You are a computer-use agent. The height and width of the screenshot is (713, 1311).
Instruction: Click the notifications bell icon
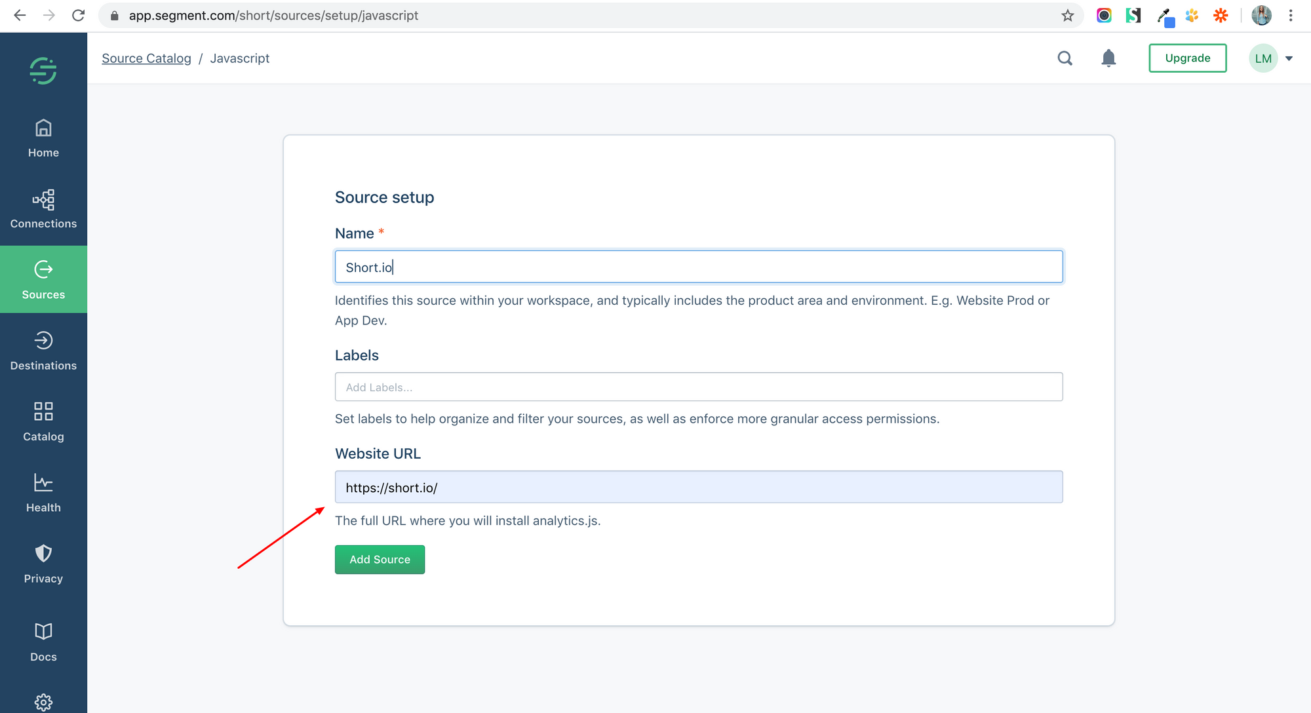(1108, 57)
